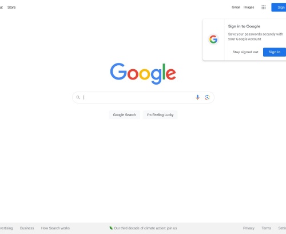This screenshot has height=234, width=286.
Task: Start voice search with the microphone icon
Action: (197, 97)
